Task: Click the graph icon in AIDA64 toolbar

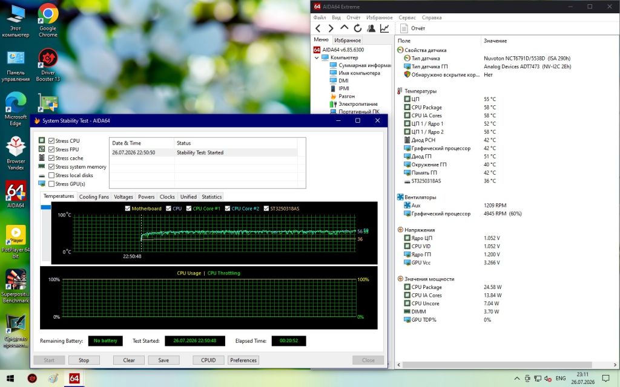Action: click(384, 28)
